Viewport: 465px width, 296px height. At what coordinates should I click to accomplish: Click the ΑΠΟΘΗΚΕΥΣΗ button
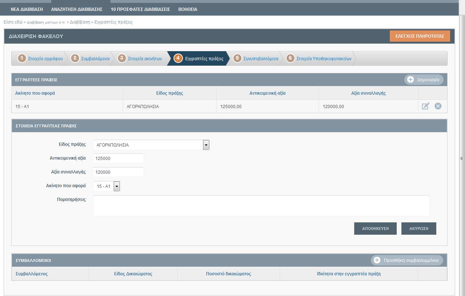coord(375,229)
